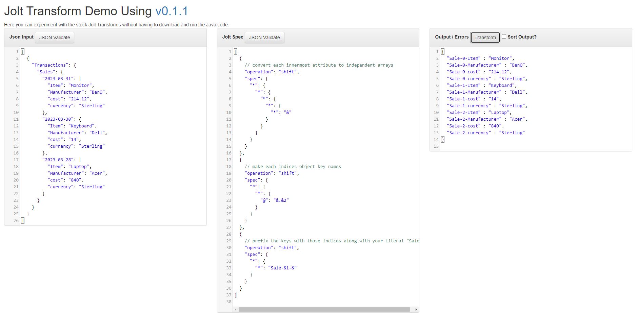Click the "Sale-2-Manufacturer" output line
The height and width of the screenshot is (313, 638).
click(487, 119)
